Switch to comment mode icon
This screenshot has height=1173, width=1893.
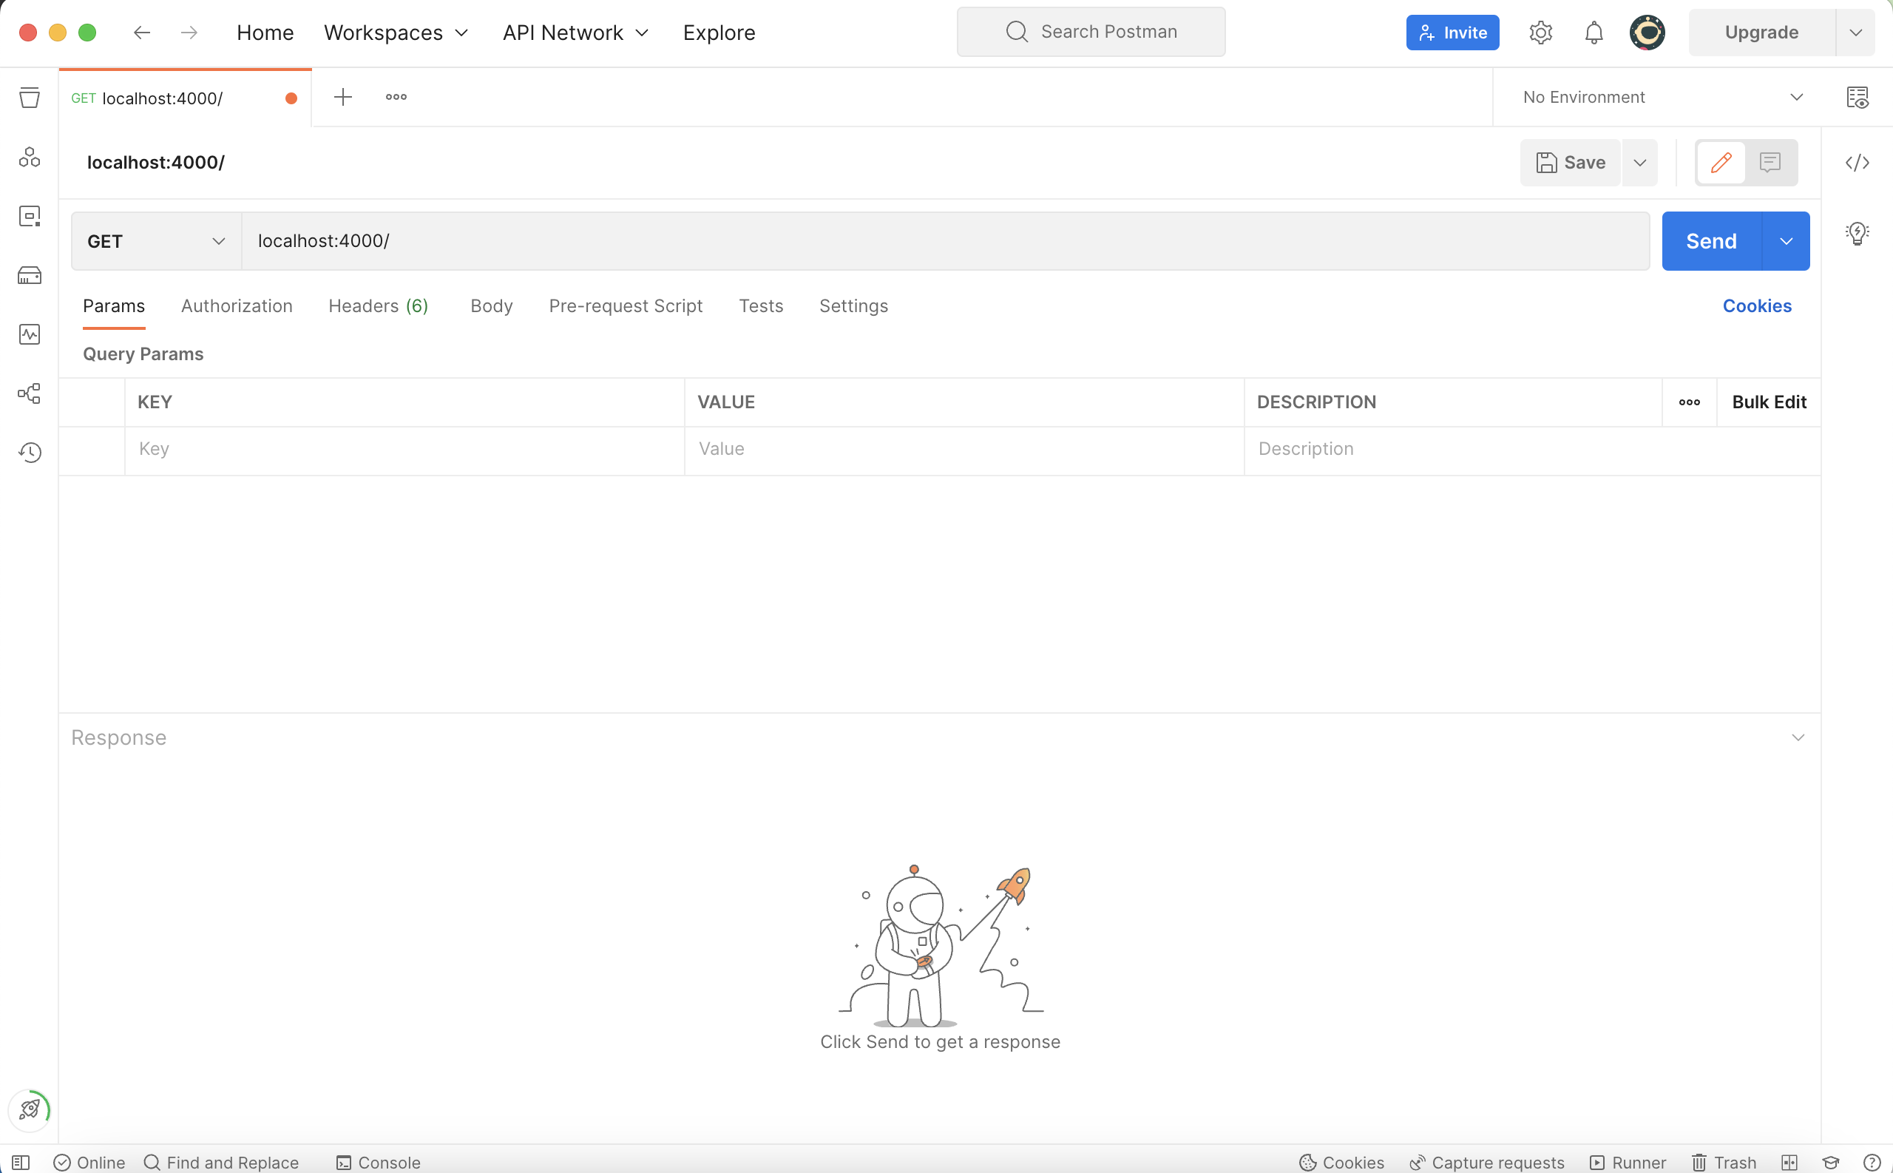pyautogui.click(x=1770, y=162)
